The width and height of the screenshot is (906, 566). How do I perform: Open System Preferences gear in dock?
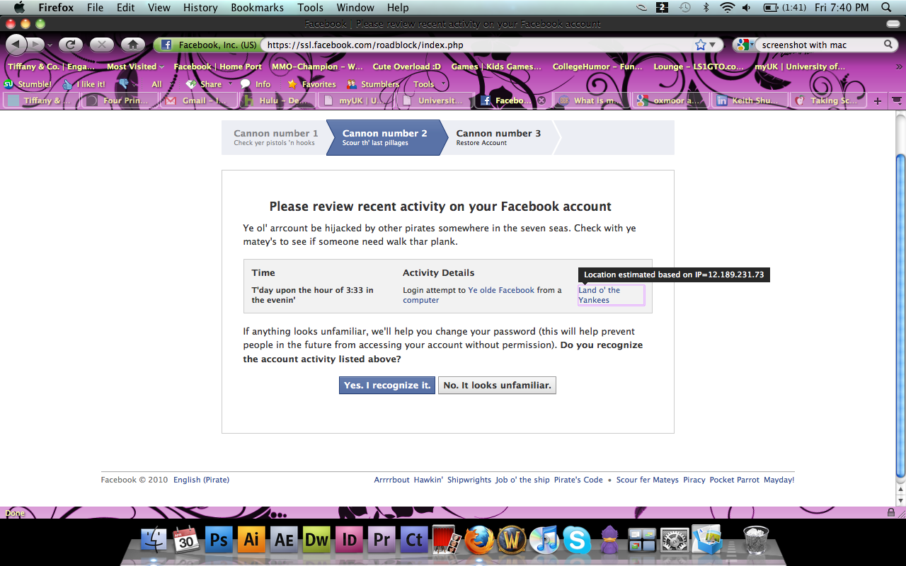[x=675, y=541]
